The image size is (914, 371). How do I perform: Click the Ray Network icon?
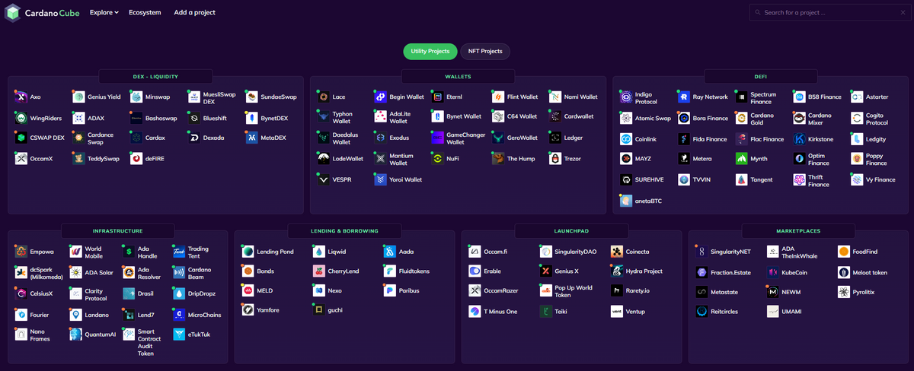pyautogui.click(x=683, y=97)
